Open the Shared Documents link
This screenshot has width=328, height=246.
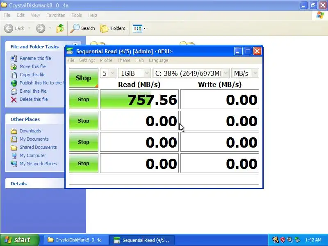38,147
